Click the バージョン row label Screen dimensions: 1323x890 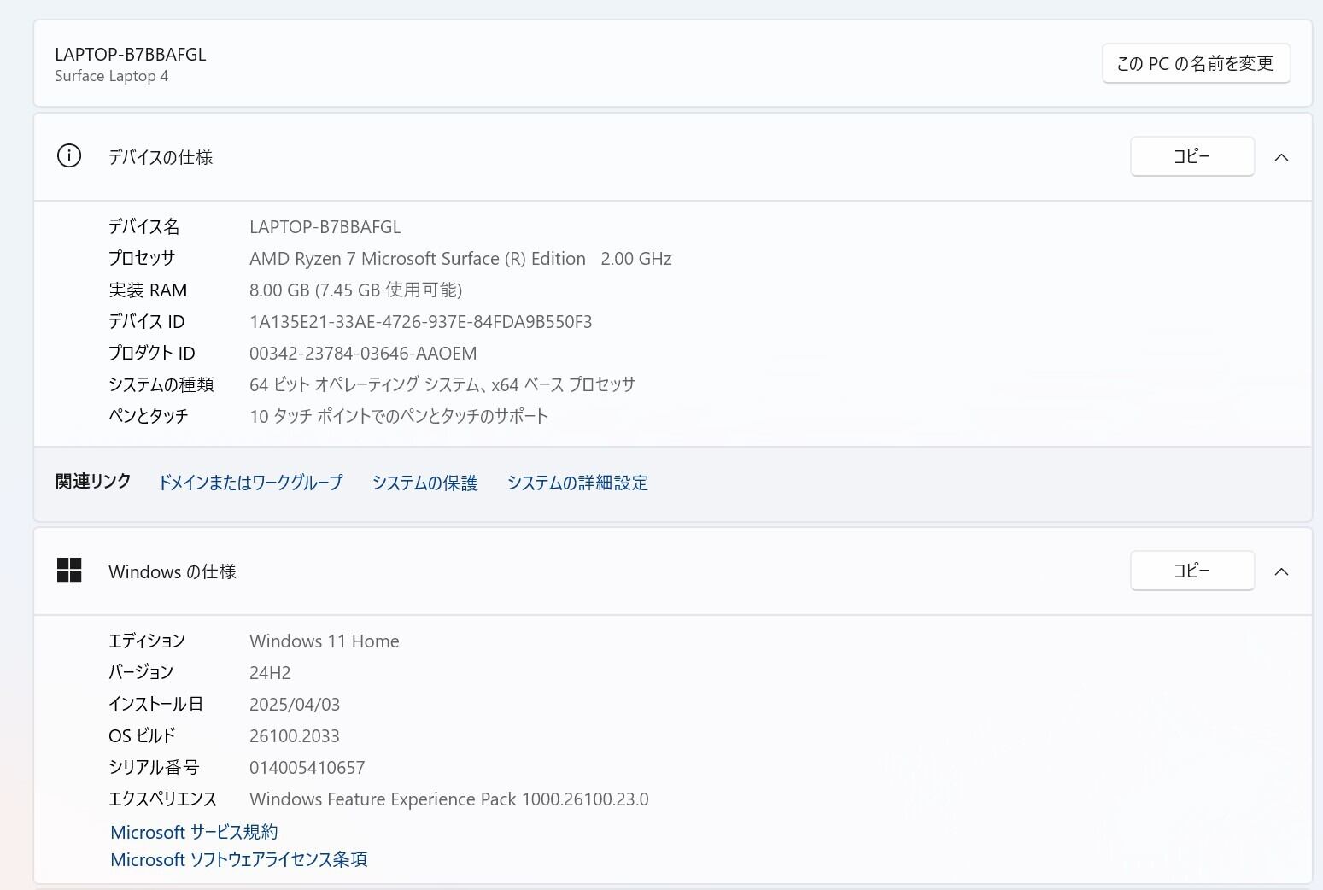(x=141, y=673)
